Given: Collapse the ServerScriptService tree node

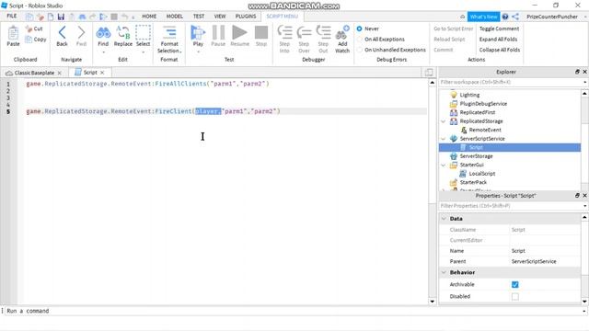Looking at the screenshot, I should 444,139.
